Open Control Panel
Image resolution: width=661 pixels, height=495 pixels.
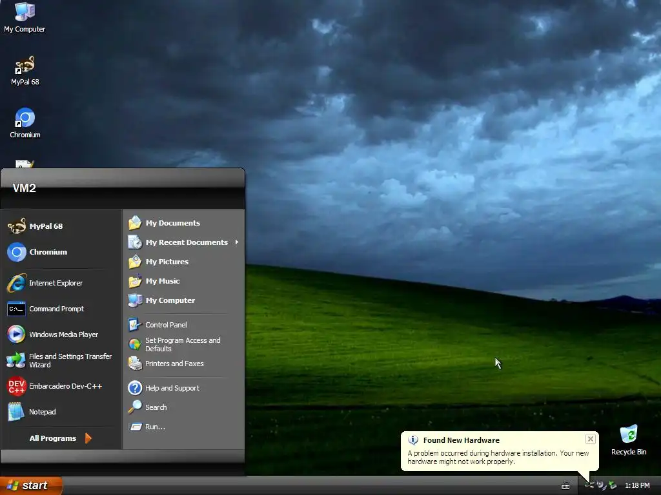click(x=184, y=325)
